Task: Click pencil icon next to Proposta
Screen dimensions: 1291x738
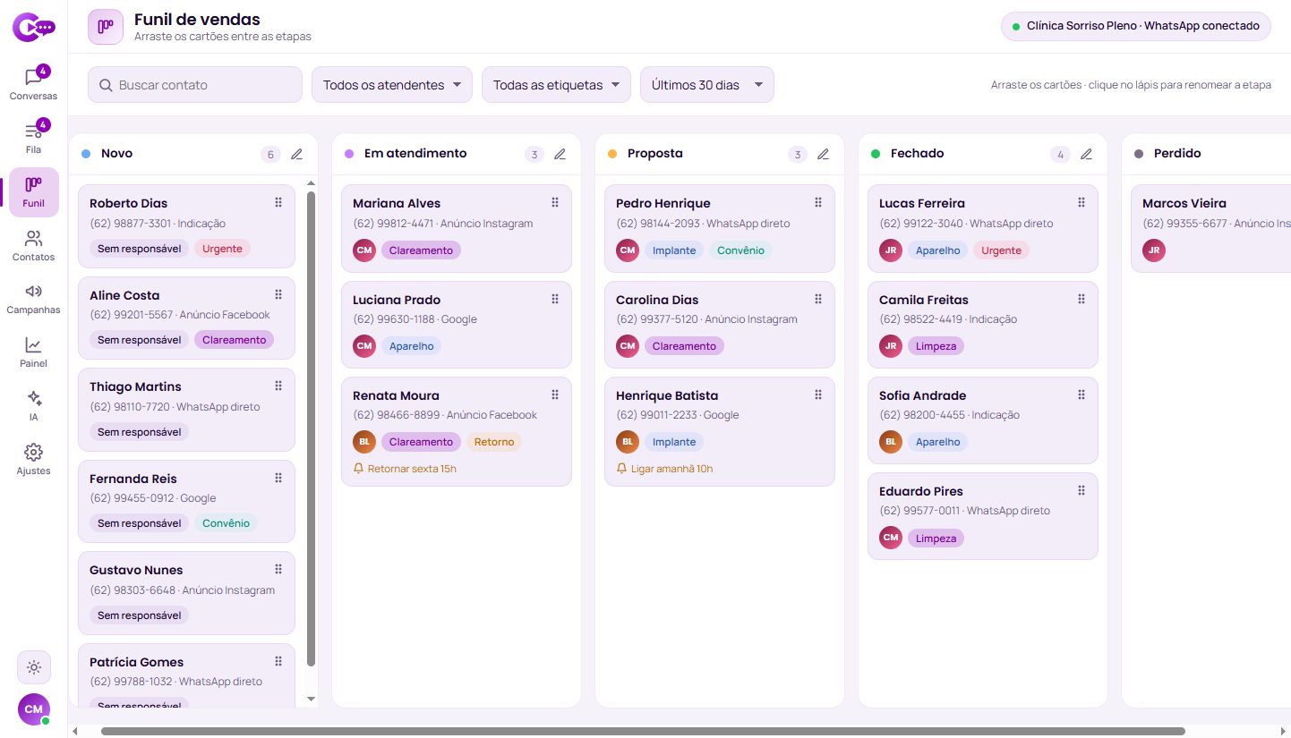Action: click(x=823, y=154)
